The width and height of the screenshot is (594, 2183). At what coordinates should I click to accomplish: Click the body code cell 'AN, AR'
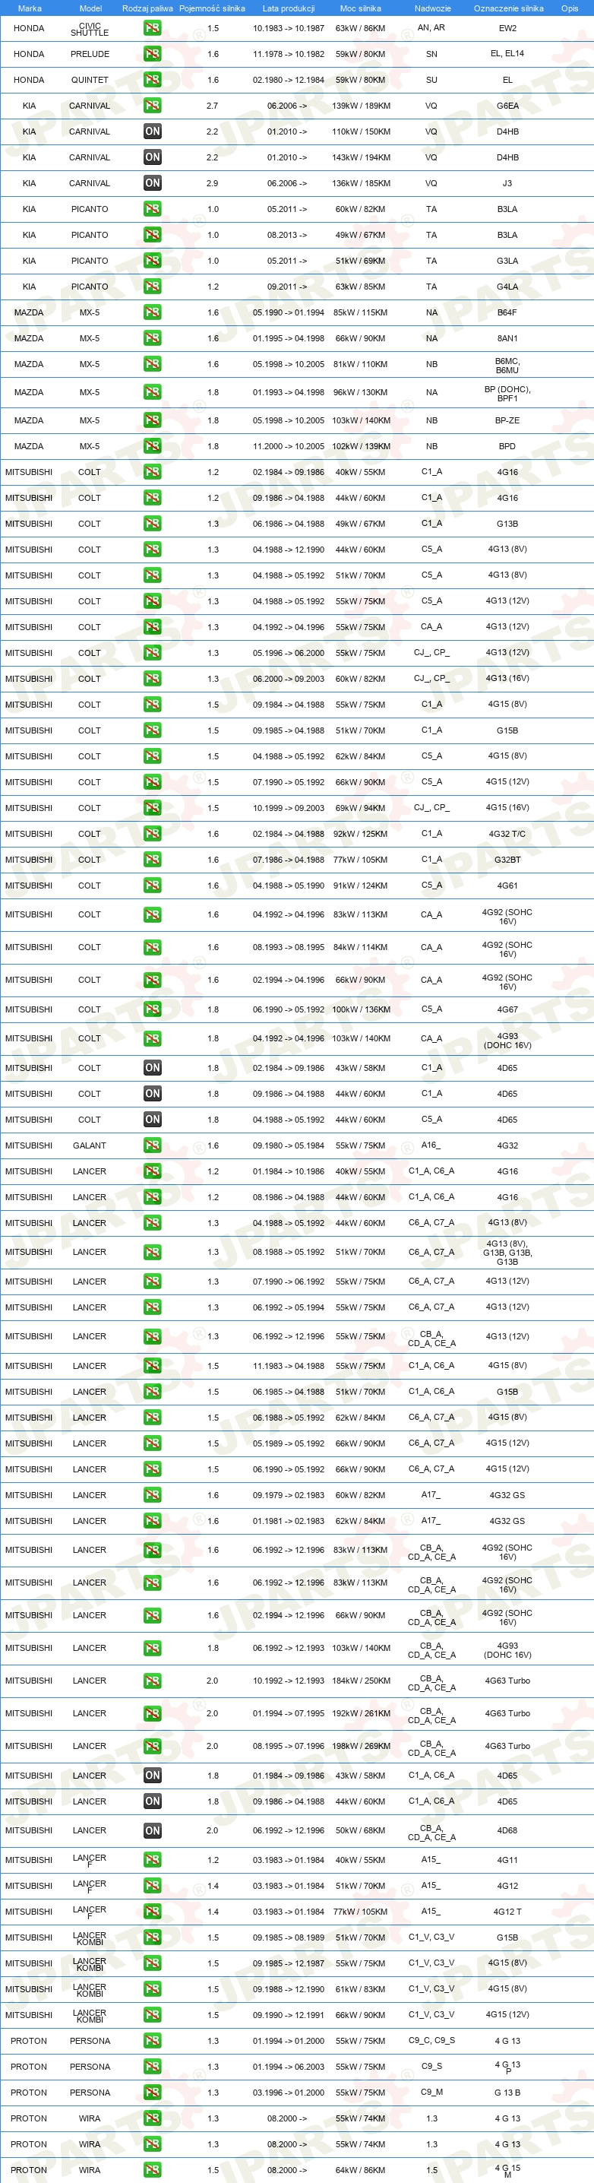pos(431,28)
